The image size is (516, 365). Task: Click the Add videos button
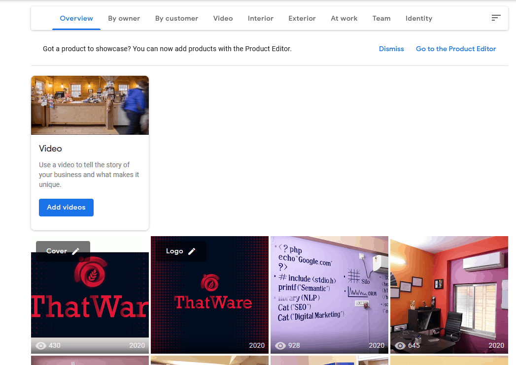(x=66, y=208)
